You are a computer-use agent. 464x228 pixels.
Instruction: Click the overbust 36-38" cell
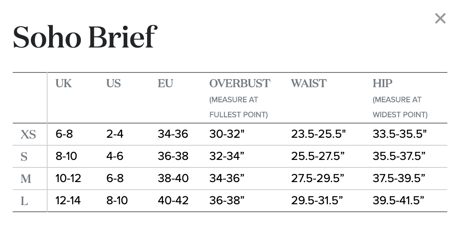[227, 201]
